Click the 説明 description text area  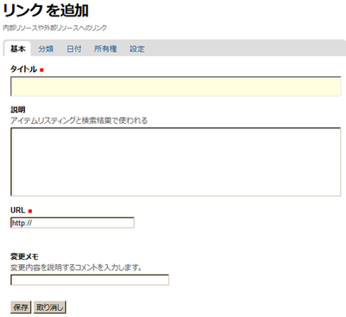point(176,162)
